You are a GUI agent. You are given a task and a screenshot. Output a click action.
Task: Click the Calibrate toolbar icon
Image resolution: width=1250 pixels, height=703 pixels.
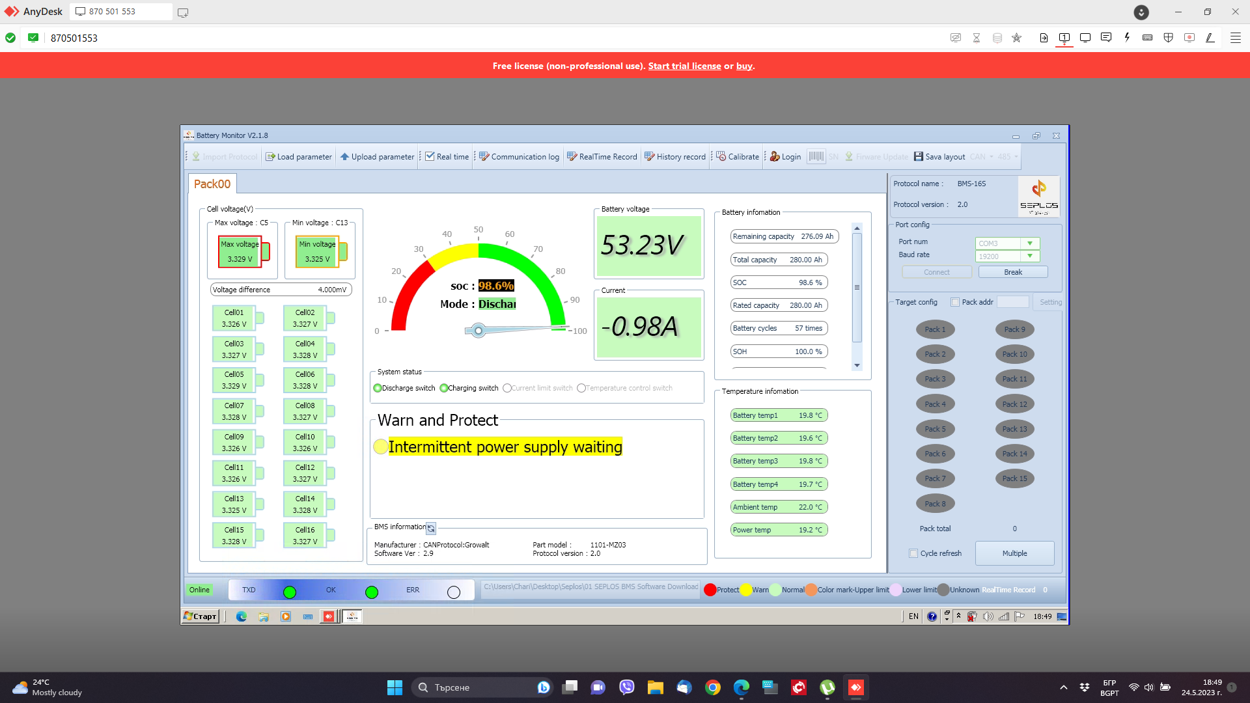(x=721, y=157)
